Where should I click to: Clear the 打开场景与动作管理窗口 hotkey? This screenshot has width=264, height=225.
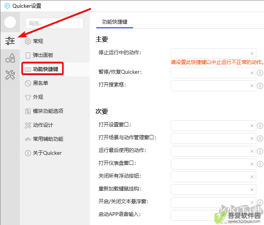point(252,138)
